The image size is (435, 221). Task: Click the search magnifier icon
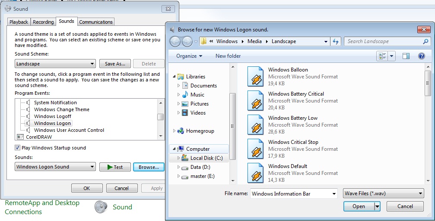coord(425,41)
